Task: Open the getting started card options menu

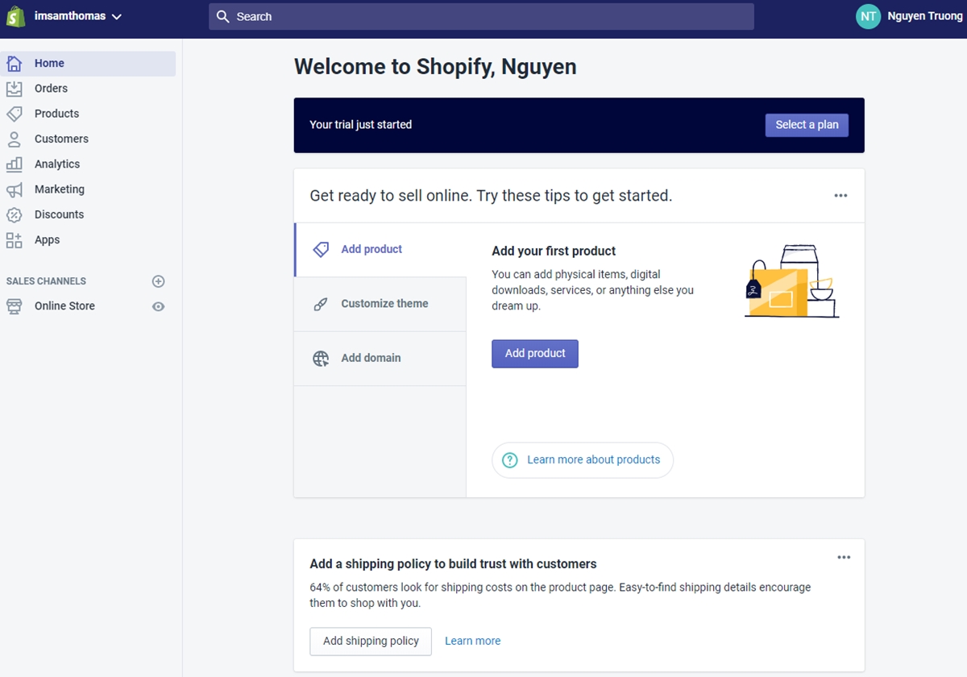Action: pyautogui.click(x=840, y=196)
